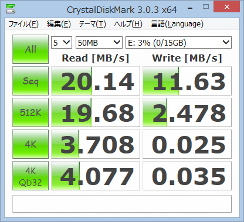Expand the test count dropdown showing 5
The height and width of the screenshot is (222, 244).
pyautogui.click(x=62, y=43)
